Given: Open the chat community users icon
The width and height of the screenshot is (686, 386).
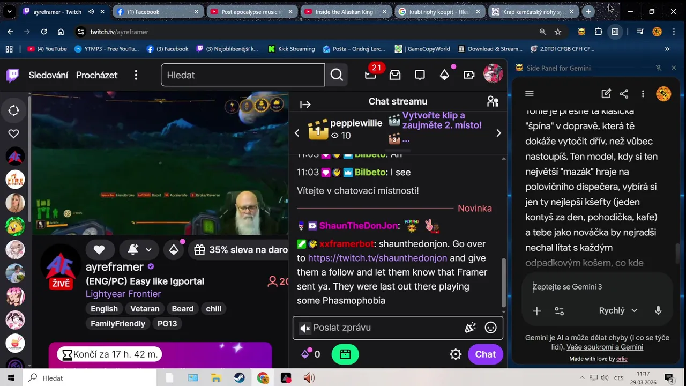Looking at the screenshot, I should click(x=493, y=101).
